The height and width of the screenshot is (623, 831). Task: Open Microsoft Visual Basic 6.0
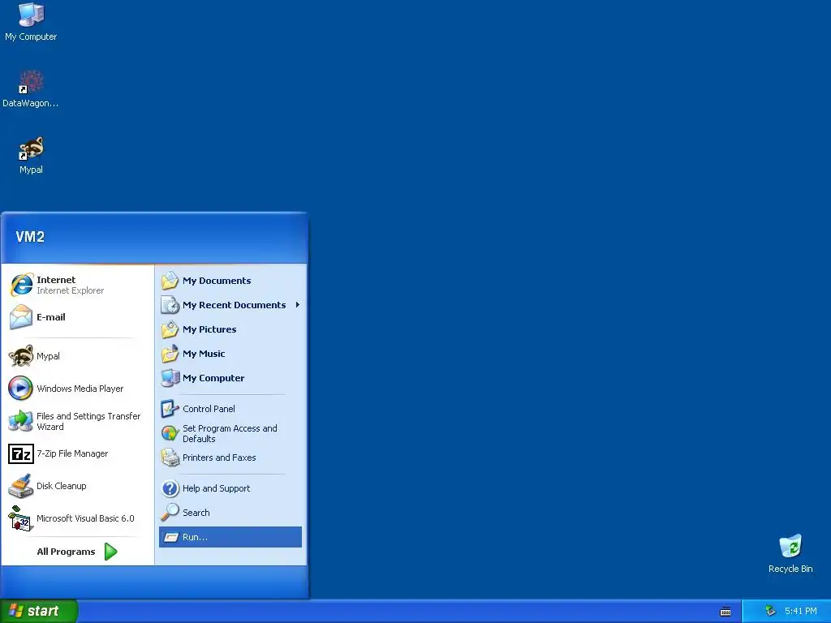77,518
